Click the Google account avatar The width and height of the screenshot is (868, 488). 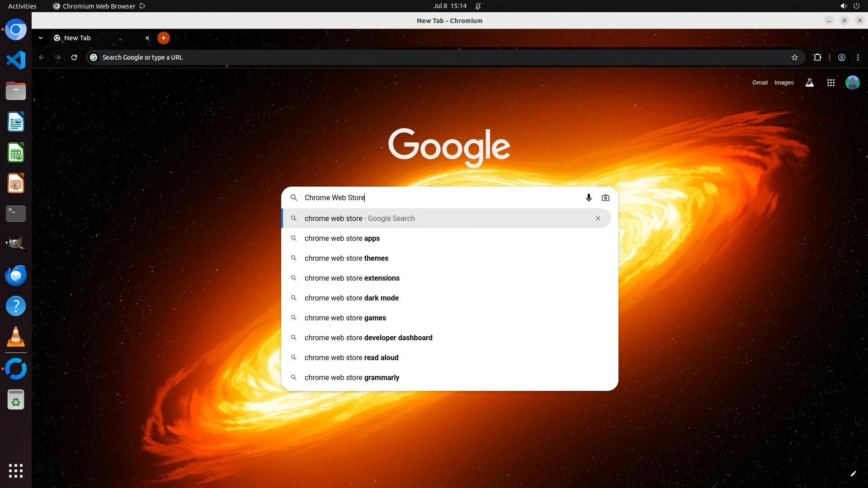point(852,83)
